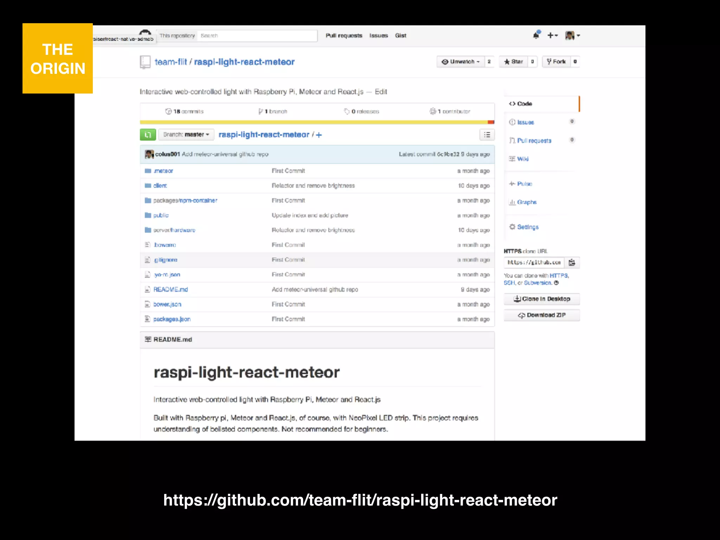Click the yellow language statistics bar
Screen dimensions: 720x540
click(314, 122)
